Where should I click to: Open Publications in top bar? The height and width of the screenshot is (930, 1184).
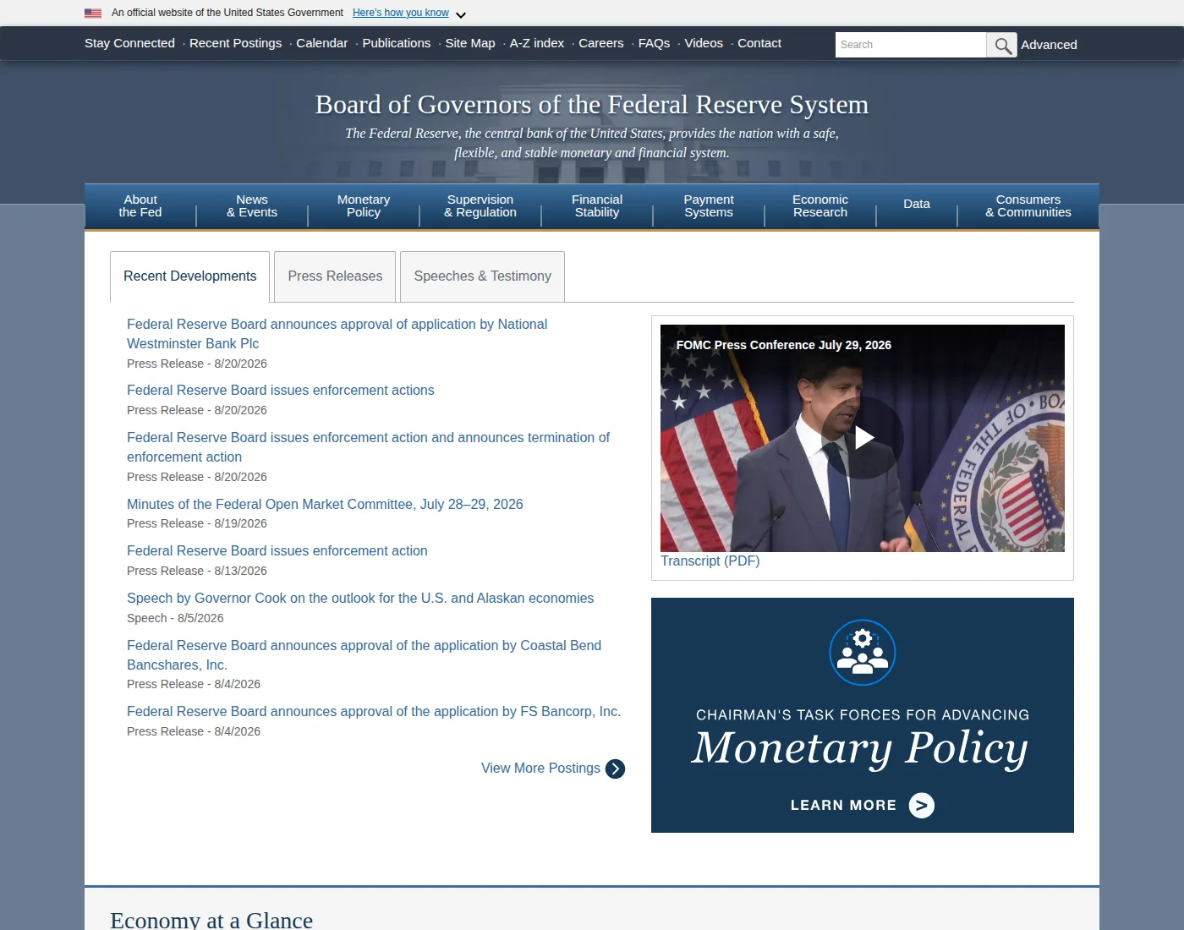pos(397,43)
